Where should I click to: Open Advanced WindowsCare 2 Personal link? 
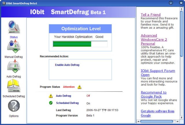(154, 40)
